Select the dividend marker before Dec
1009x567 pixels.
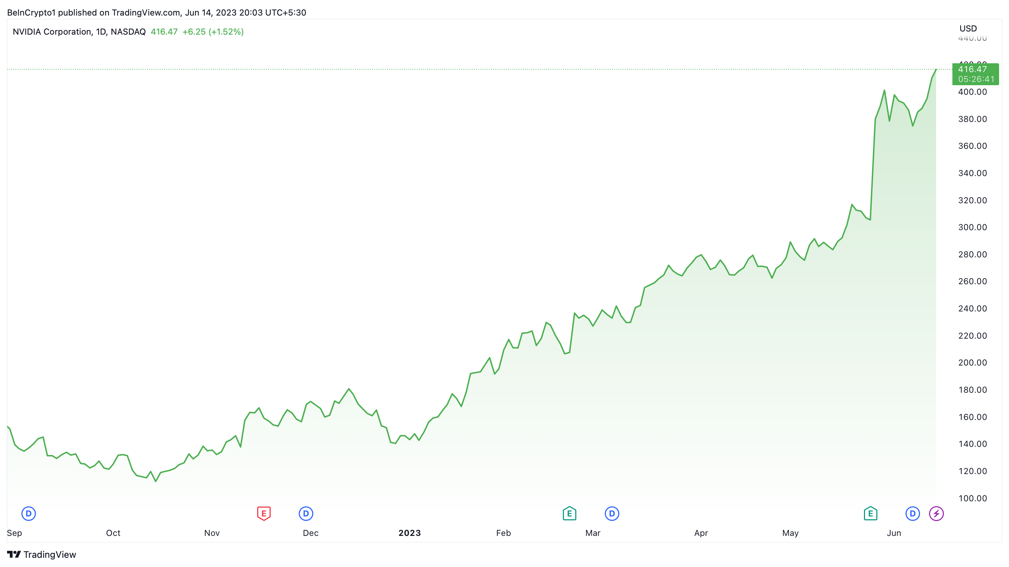click(x=306, y=513)
